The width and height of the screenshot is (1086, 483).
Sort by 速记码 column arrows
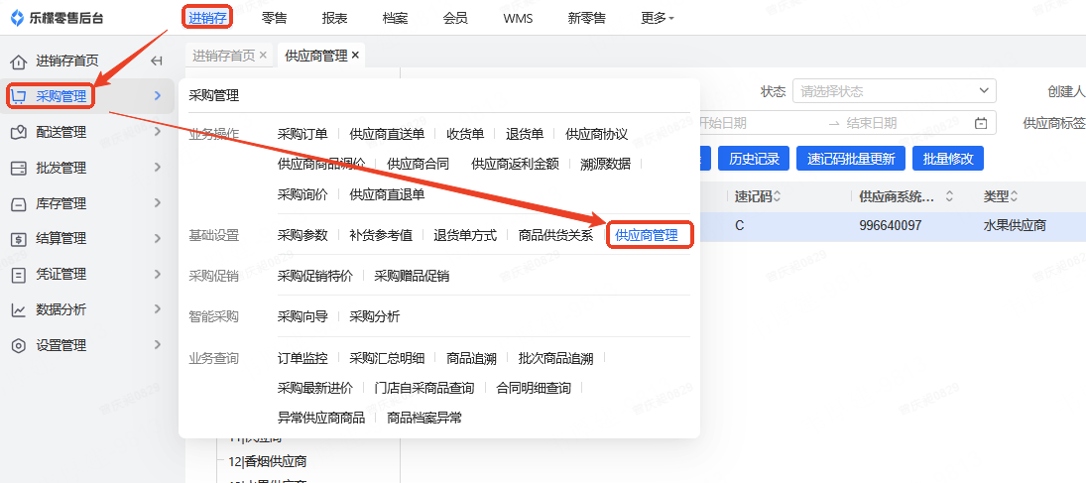point(778,196)
